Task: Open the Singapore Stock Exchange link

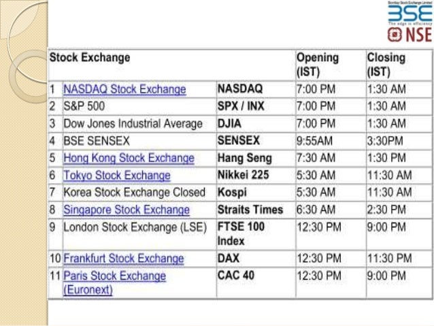Action: pos(126,210)
